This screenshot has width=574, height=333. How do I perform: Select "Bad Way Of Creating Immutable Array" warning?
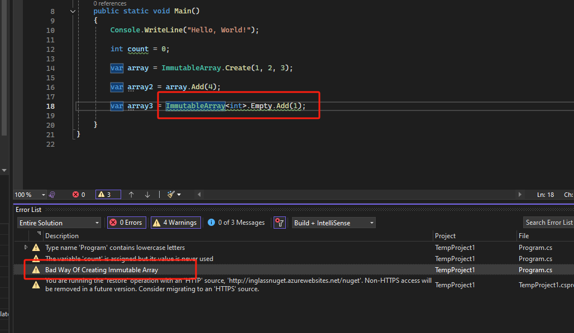coord(102,270)
